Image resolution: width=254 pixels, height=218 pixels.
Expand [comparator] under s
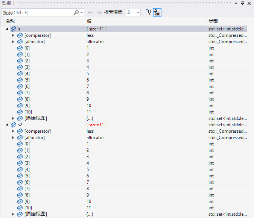click(x=13, y=35)
